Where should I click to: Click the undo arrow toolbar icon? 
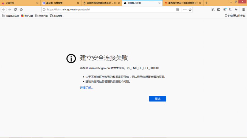click(x=236, y=10)
